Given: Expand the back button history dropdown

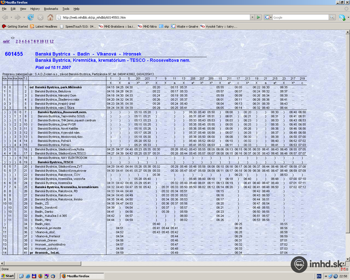Looking at the screenshot, I should point(11,17).
